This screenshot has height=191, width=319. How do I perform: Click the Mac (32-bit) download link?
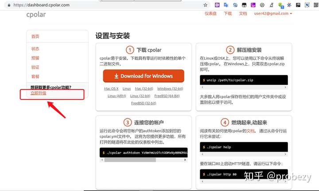pyautogui.click(x=144, y=89)
